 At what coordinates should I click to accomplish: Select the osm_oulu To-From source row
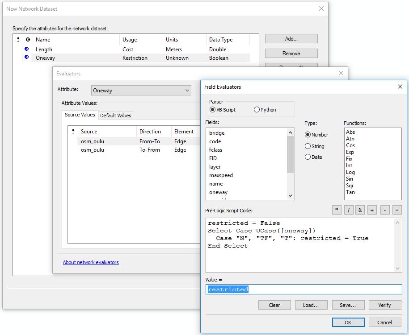139,150
